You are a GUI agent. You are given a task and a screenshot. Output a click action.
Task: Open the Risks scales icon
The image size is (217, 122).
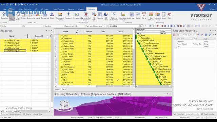point(170,16)
